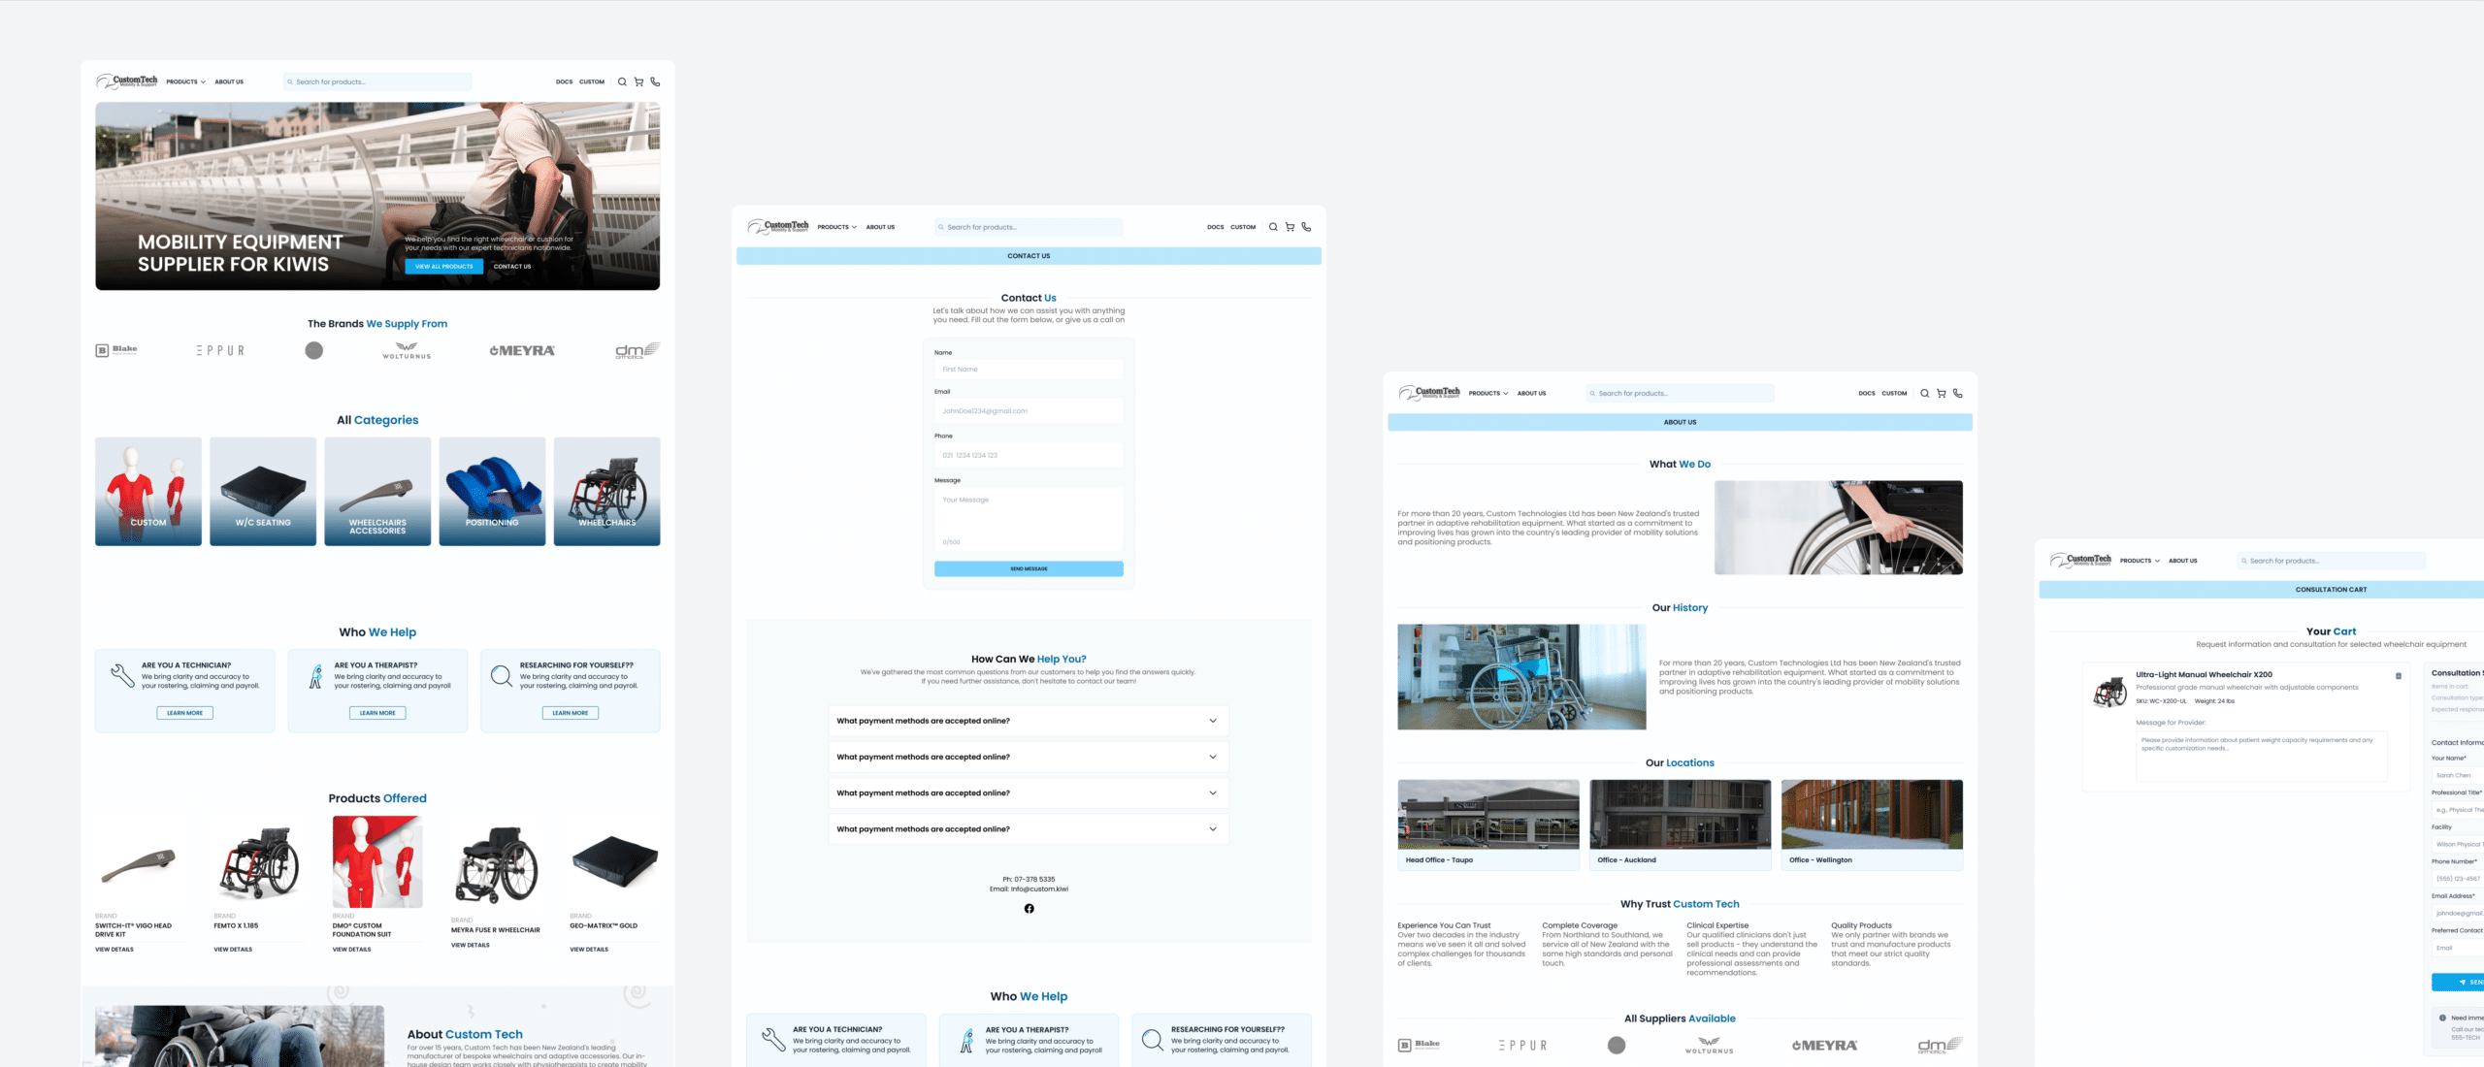
Task: Expand the PRODUCTS dropdown in the Home page header
Action: [185, 81]
